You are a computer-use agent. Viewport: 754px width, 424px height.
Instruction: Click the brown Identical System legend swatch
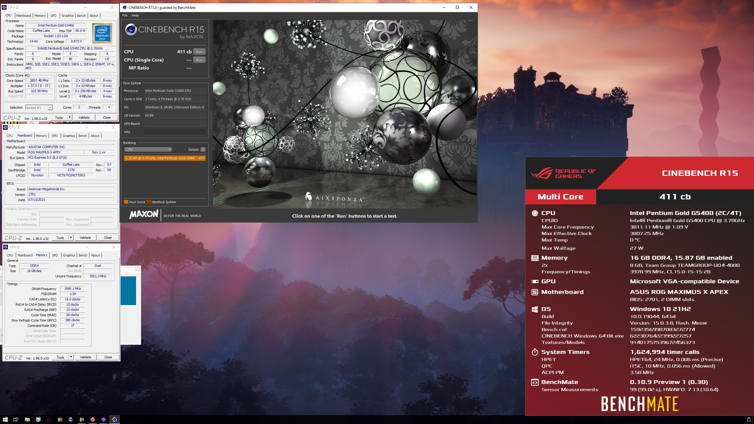coord(149,202)
